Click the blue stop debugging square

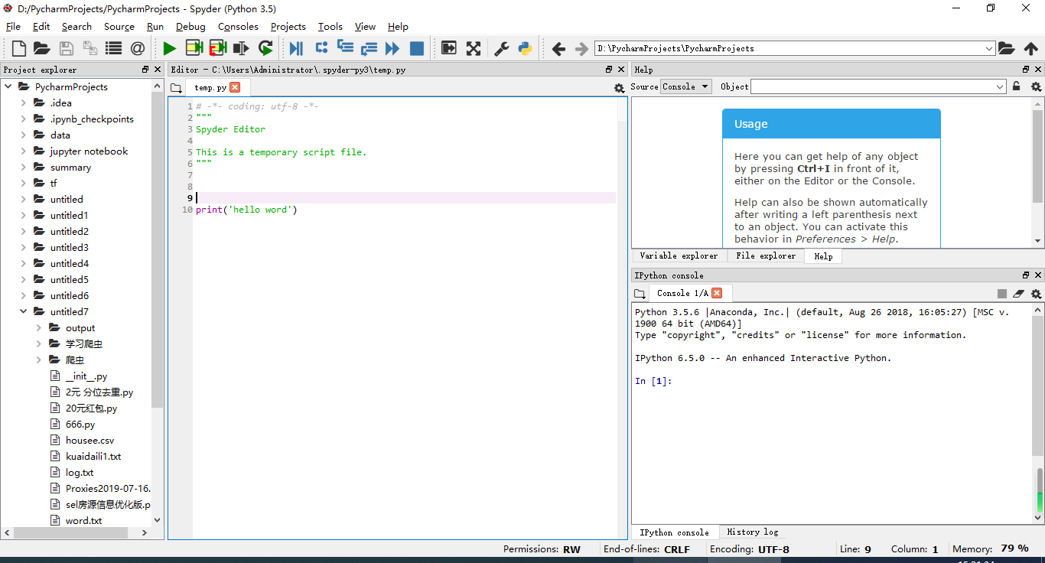pos(417,48)
